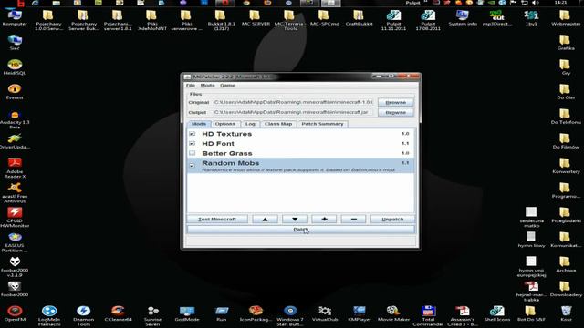Viewport: 584px width, 328px height.
Task: Click the Original file path field
Action: point(293,102)
